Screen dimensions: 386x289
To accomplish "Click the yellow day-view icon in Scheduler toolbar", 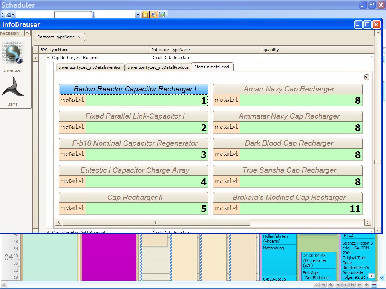I will [145, 15].
